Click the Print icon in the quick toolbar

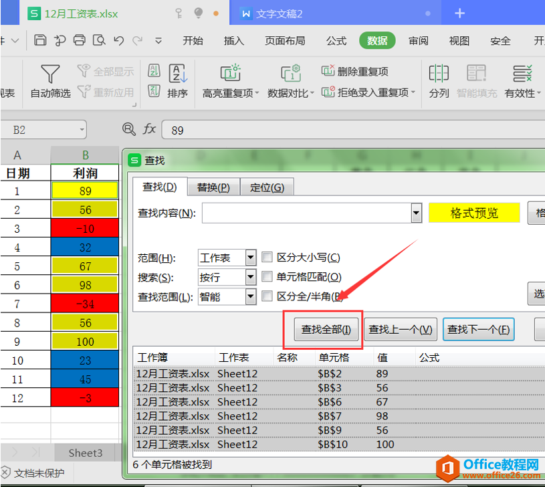click(x=80, y=40)
